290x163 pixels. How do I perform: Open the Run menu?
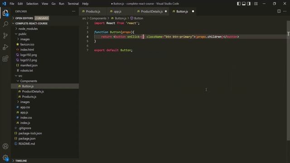tap(62, 4)
